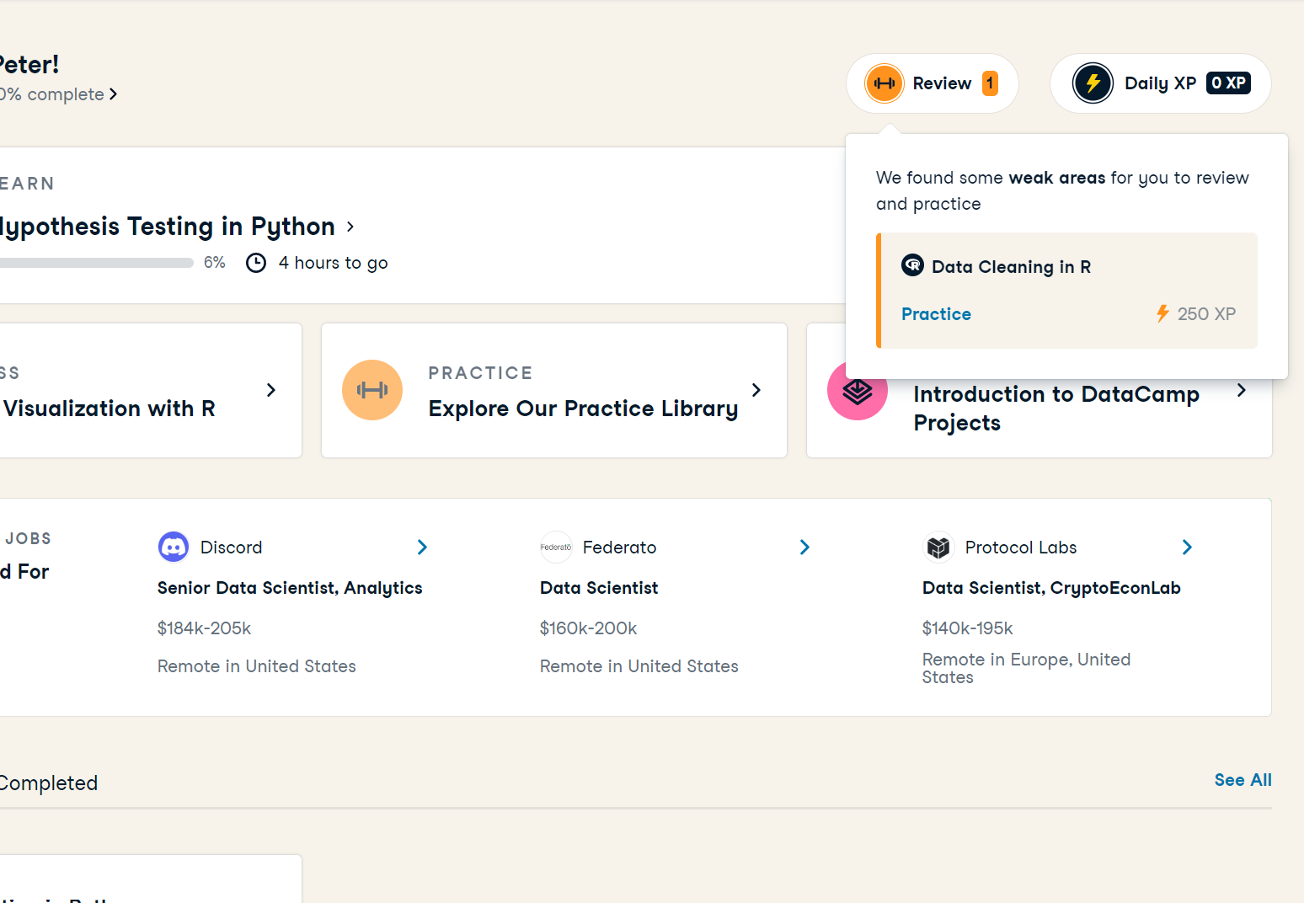Click the Protocol Labs cube logo

tap(938, 548)
